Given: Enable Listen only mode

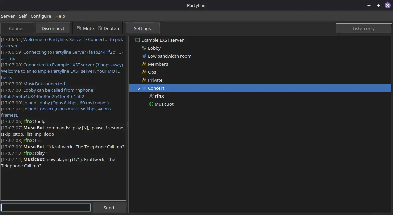Looking at the screenshot, I should pos(363,28).
